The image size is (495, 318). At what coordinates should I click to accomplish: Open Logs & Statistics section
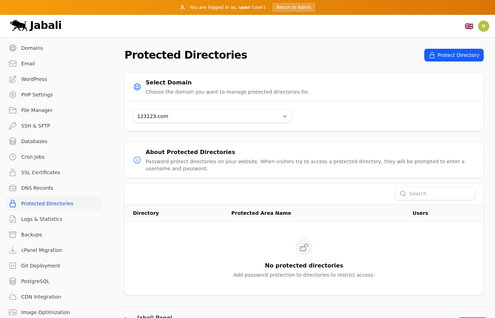42,219
